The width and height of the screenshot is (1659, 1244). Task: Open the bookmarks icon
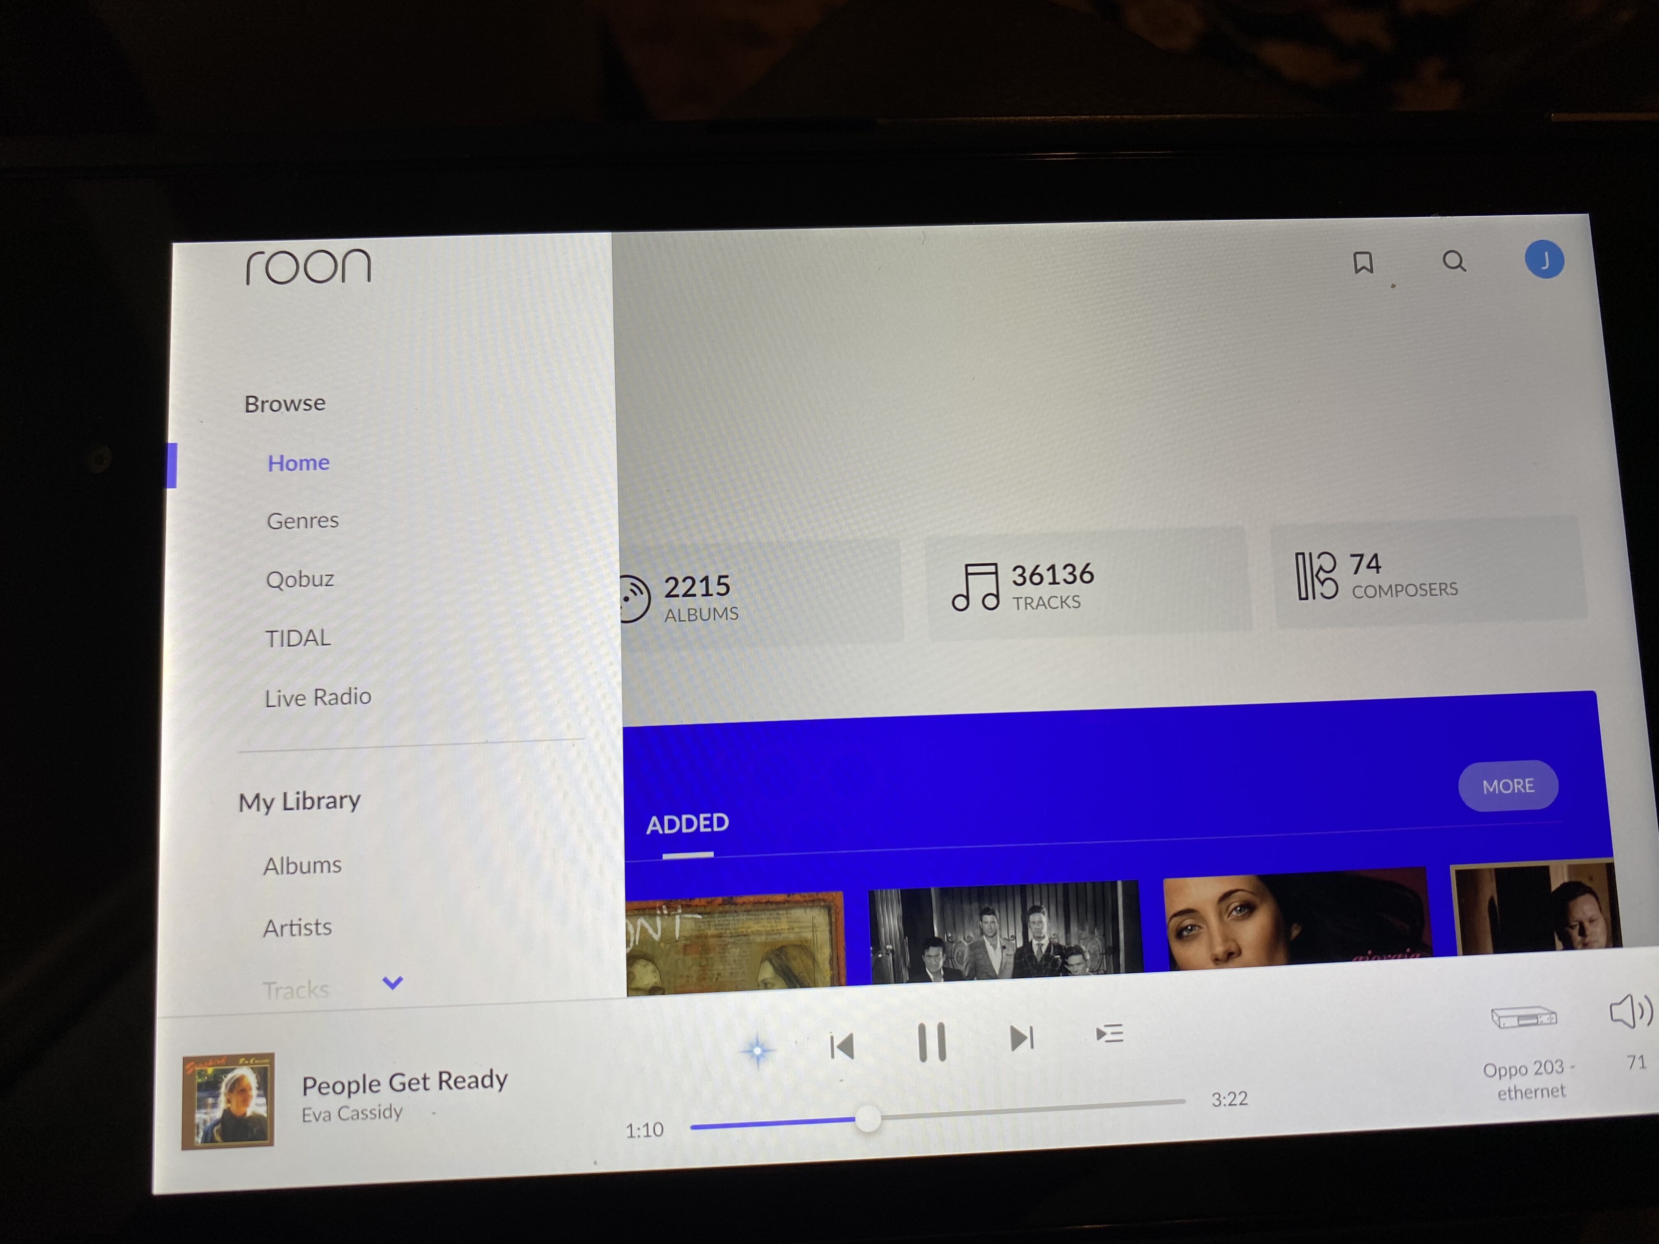click(1363, 263)
